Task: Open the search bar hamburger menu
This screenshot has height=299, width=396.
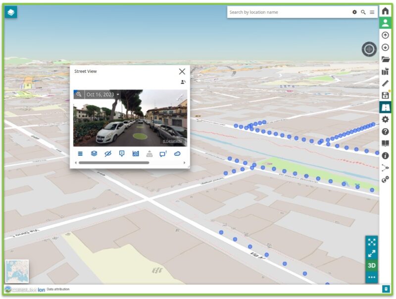Action: (x=372, y=12)
